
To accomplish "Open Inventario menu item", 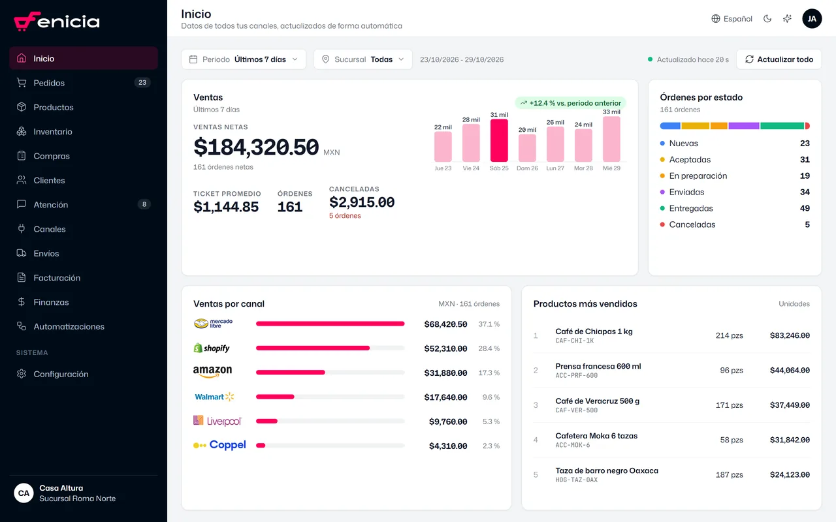I will pos(84,131).
